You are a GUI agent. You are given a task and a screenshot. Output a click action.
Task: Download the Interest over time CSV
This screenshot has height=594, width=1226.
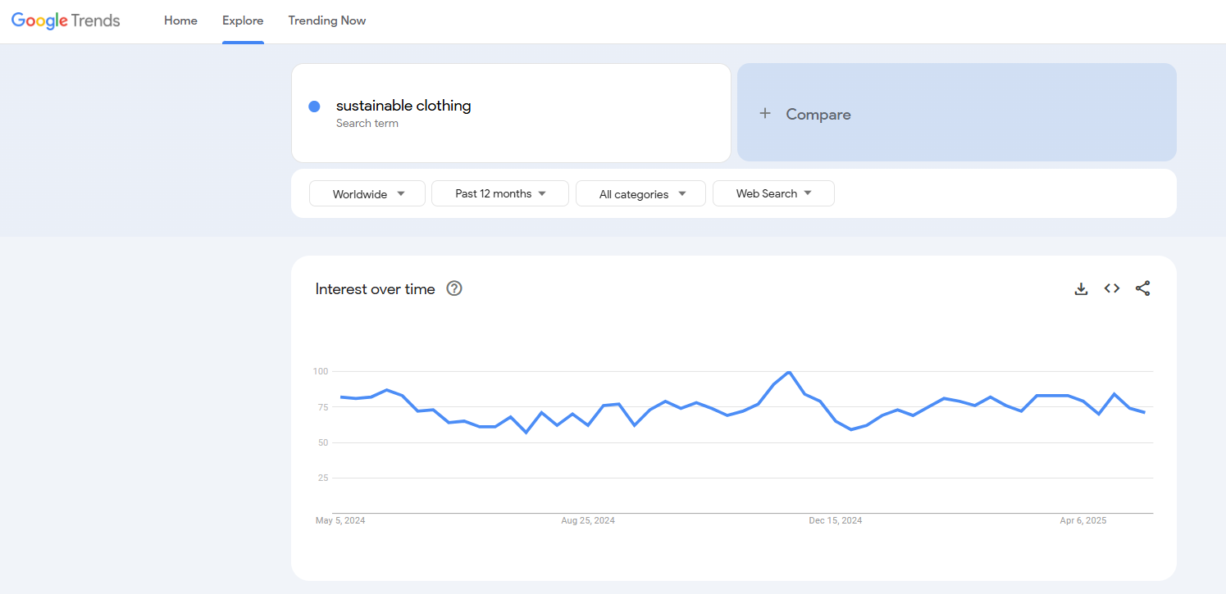click(x=1081, y=288)
